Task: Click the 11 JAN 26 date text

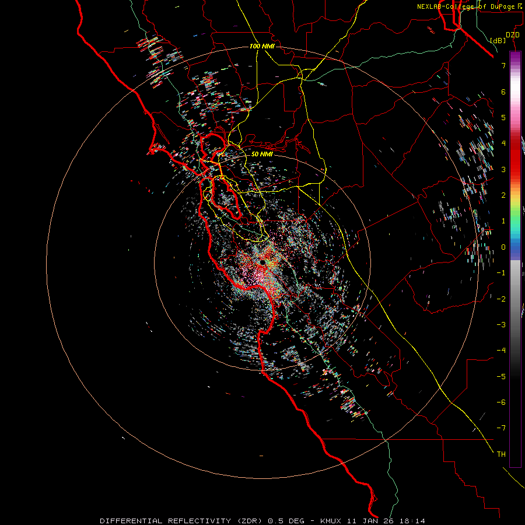Action: coord(370,521)
